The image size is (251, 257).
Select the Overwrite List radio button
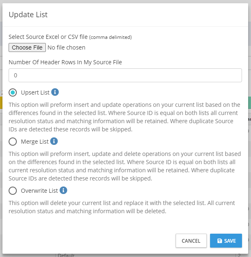tap(13, 191)
